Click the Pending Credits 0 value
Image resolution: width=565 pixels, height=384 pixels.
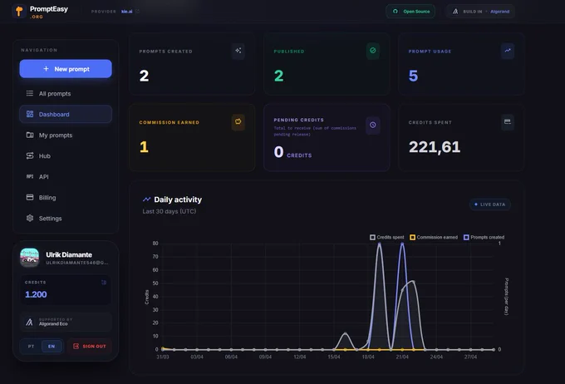click(278, 152)
